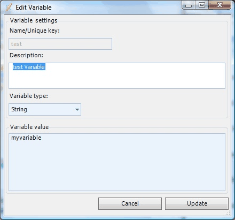Cancel editing the variable
This screenshot has width=235, height=220.
tap(130, 203)
